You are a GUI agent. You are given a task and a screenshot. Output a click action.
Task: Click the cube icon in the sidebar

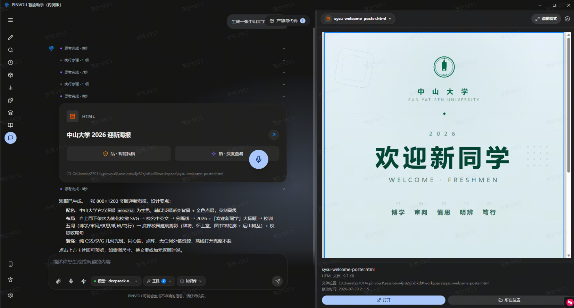(x=10, y=75)
